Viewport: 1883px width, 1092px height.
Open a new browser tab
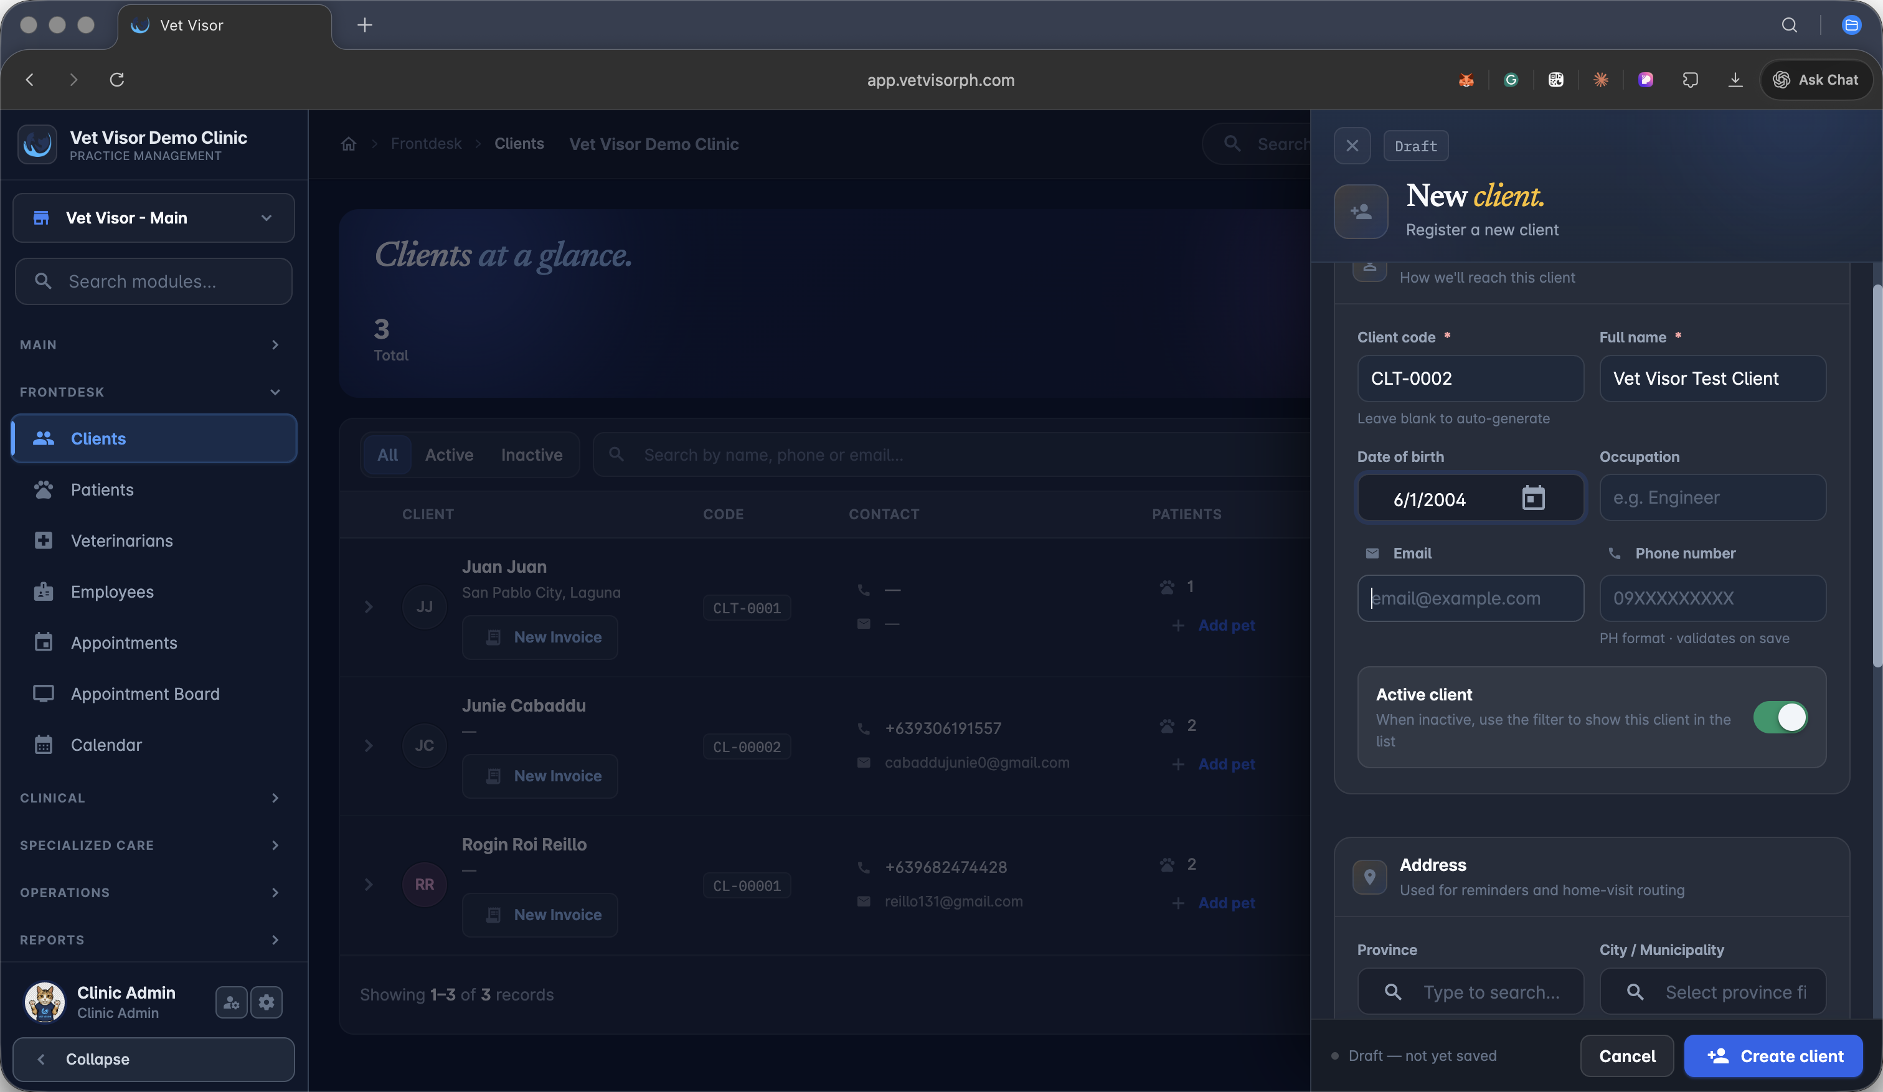pyautogui.click(x=365, y=26)
